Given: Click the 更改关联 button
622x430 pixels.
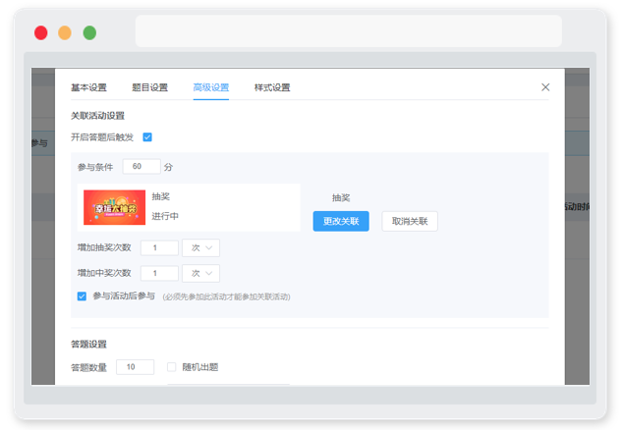Looking at the screenshot, I should pos(341,221).
